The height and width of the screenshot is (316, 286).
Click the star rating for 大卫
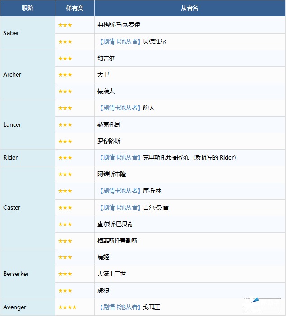[x=65, y=75]
